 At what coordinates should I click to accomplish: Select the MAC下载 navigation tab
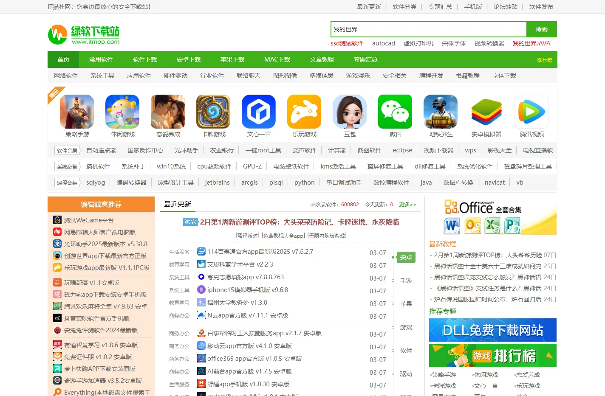[277, 59]
